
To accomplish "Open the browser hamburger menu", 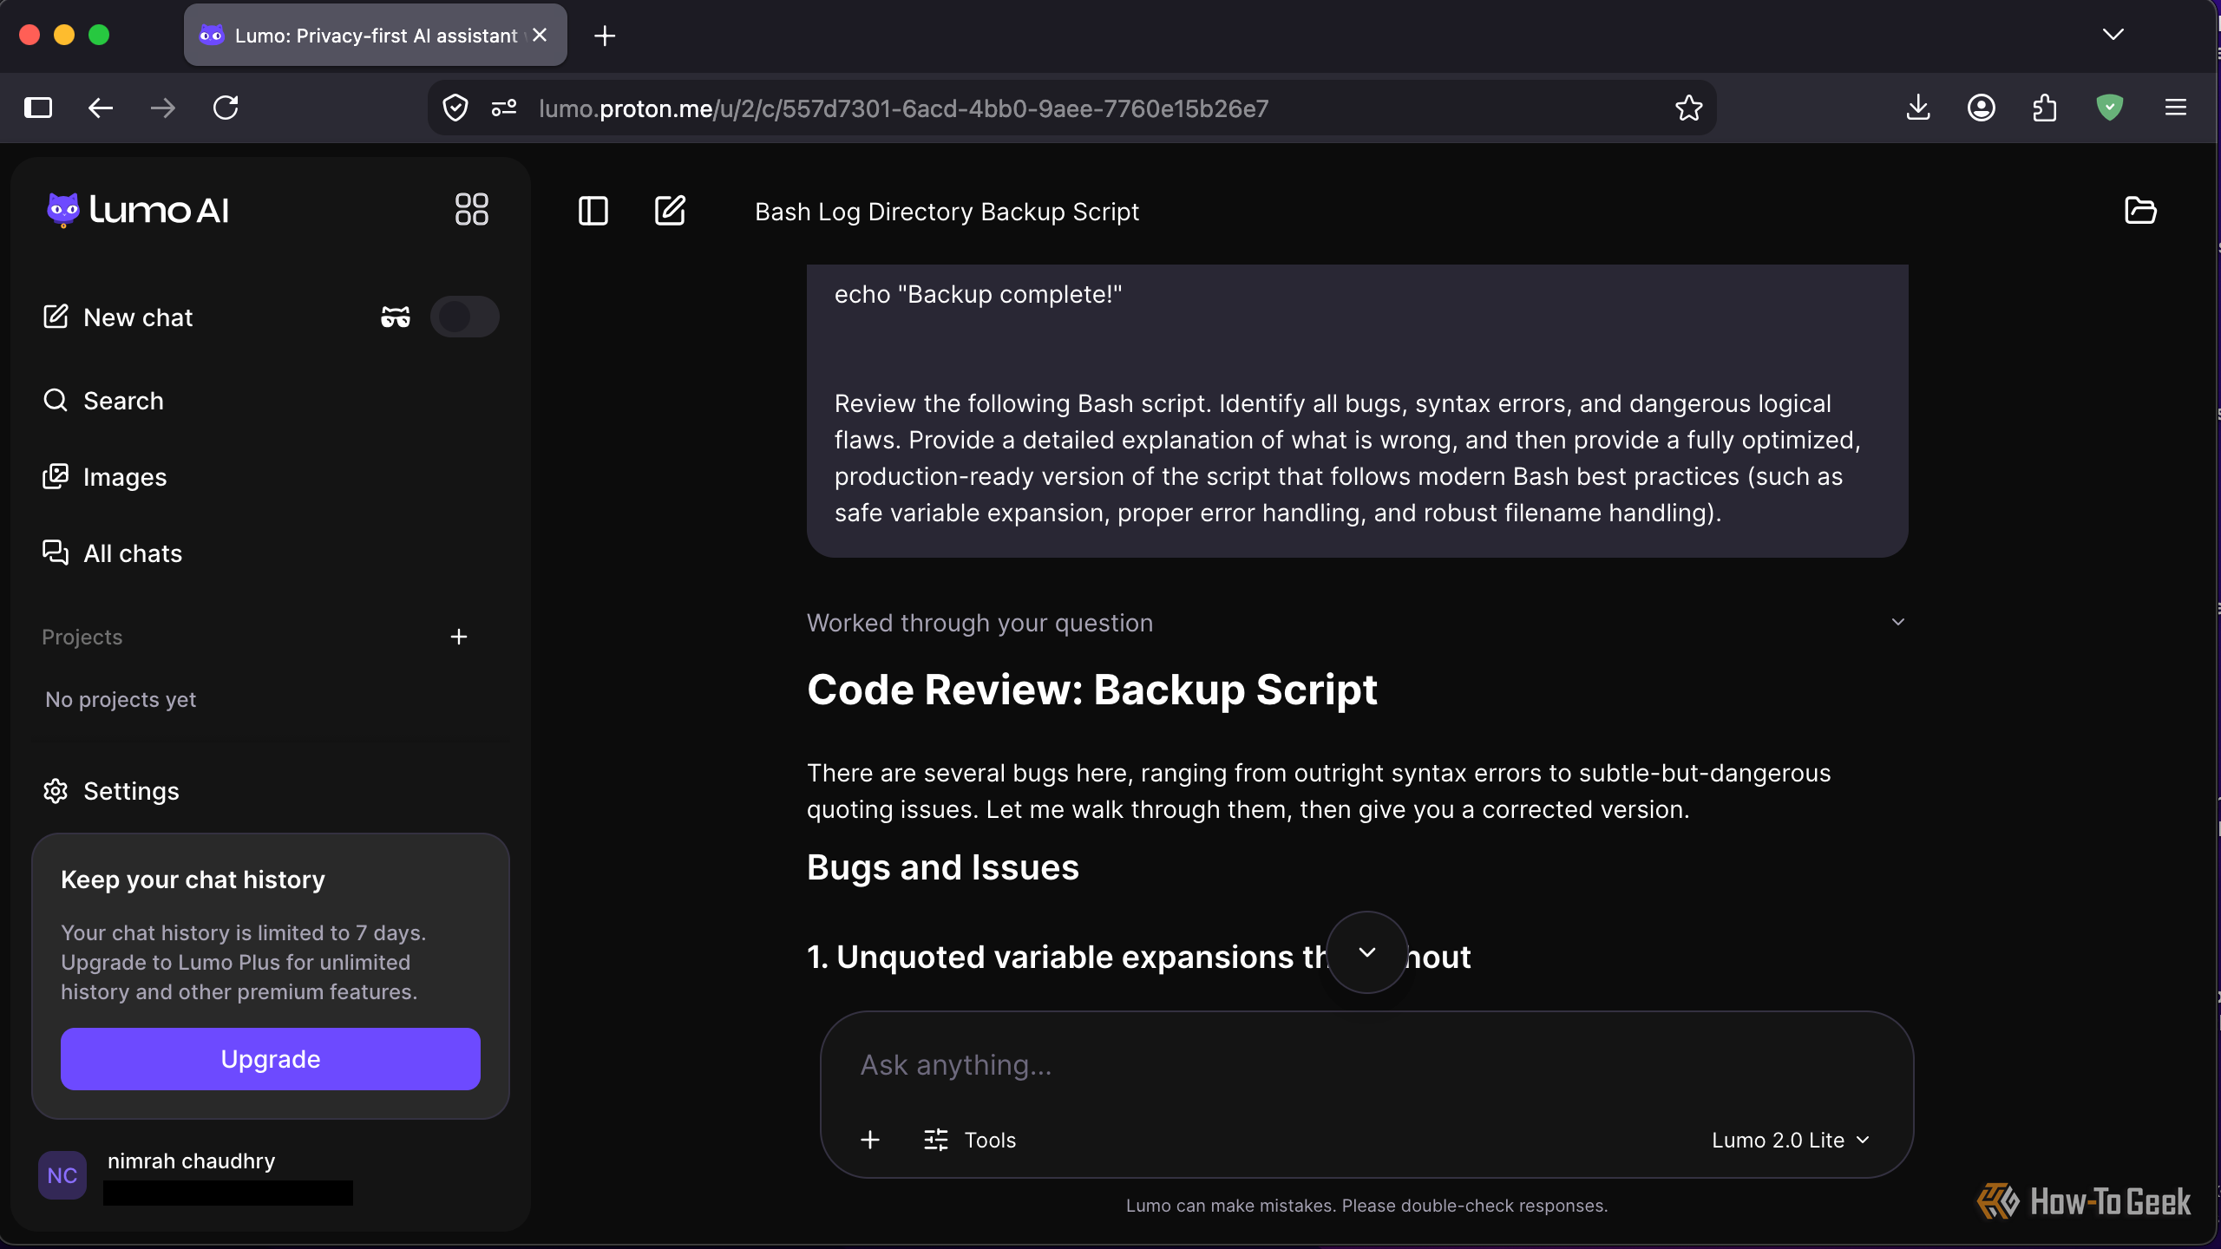I will [x=2175, y=108].
